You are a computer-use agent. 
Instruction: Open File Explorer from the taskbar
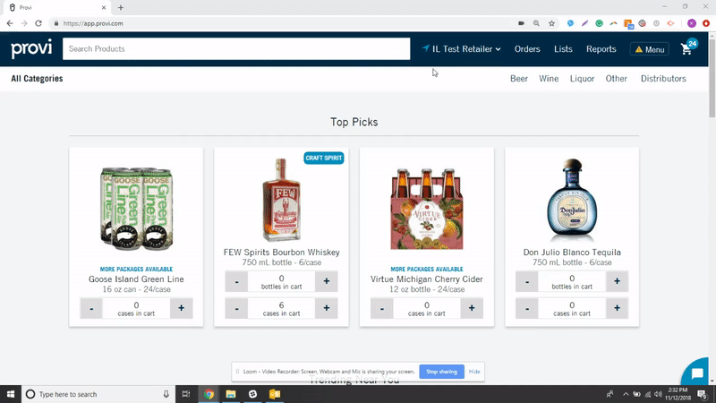click(x=231, y=394)
